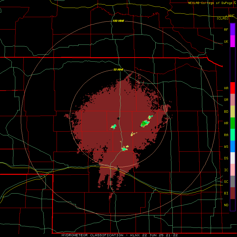
Task: Select the RA legend label
Action: [226, 135]
